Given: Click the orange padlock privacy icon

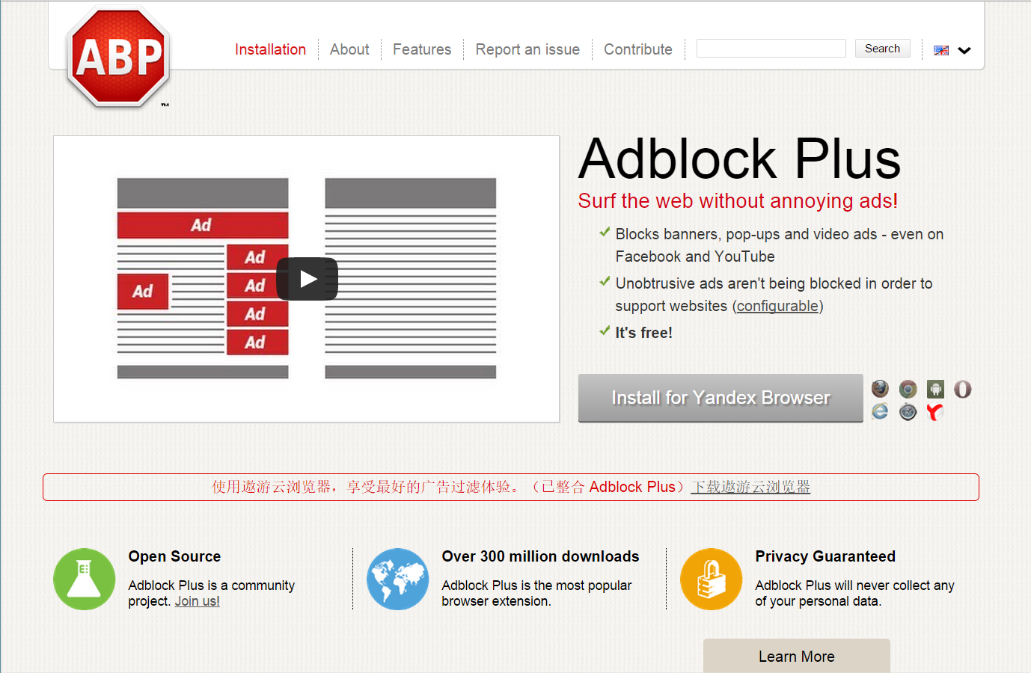Looking at the screenshot, I should click(712, 579).
